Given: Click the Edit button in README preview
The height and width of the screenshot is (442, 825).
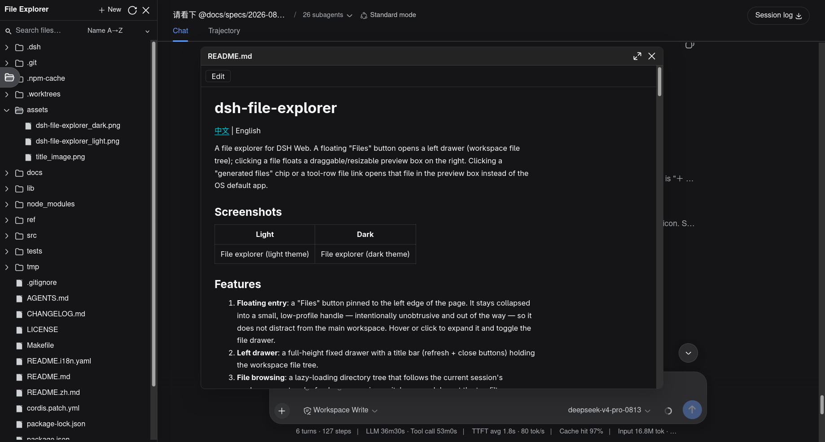Looking at the screenshot, I should (218, 76).
